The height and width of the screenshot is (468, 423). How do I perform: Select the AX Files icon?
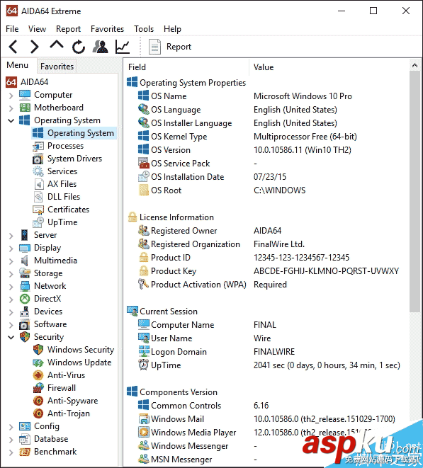click(x=38, y=184)
